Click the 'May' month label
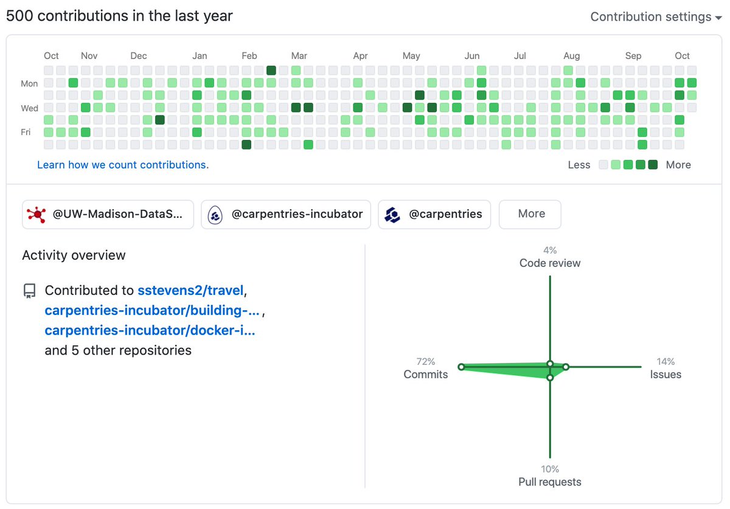The height and width of the screenshot is (509, 730). (411, 56)
